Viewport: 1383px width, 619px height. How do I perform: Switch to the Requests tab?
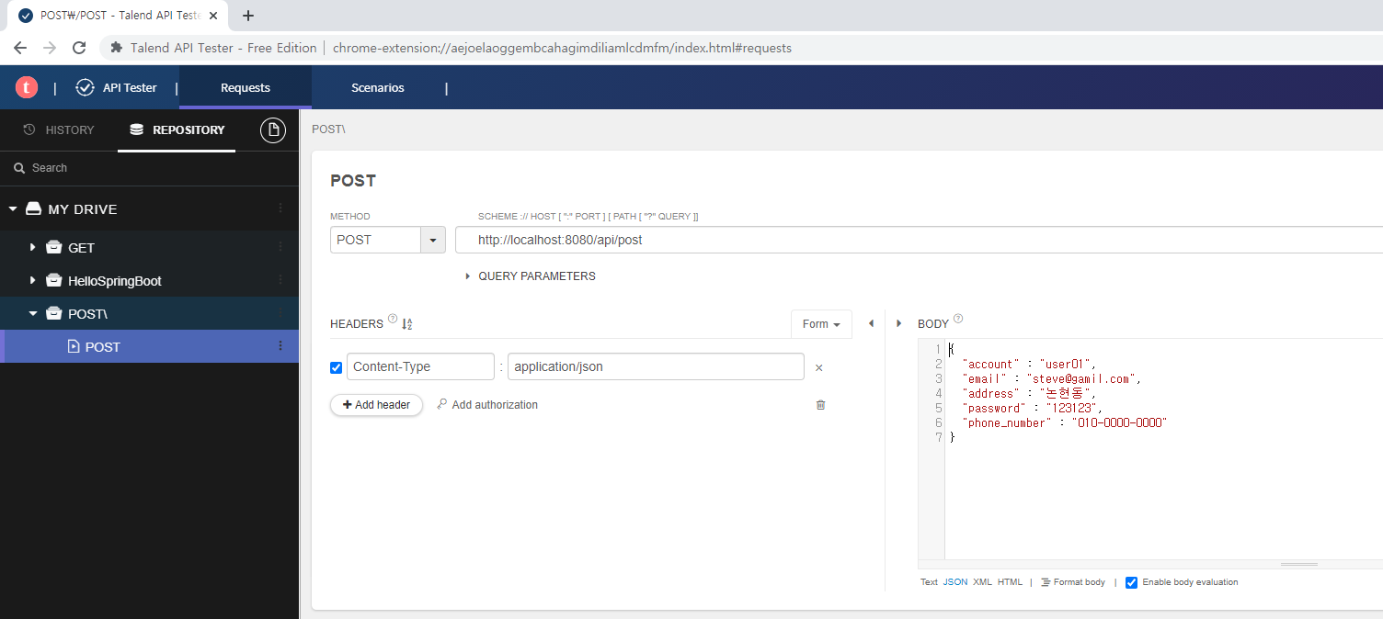[246, 87]
